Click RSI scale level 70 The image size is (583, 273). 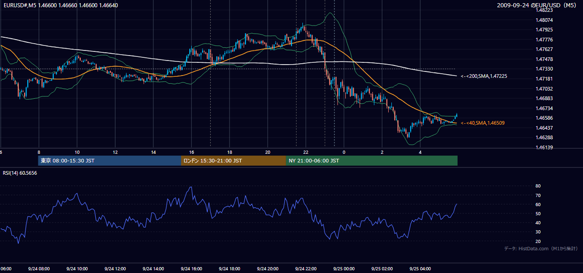[538, 195]
